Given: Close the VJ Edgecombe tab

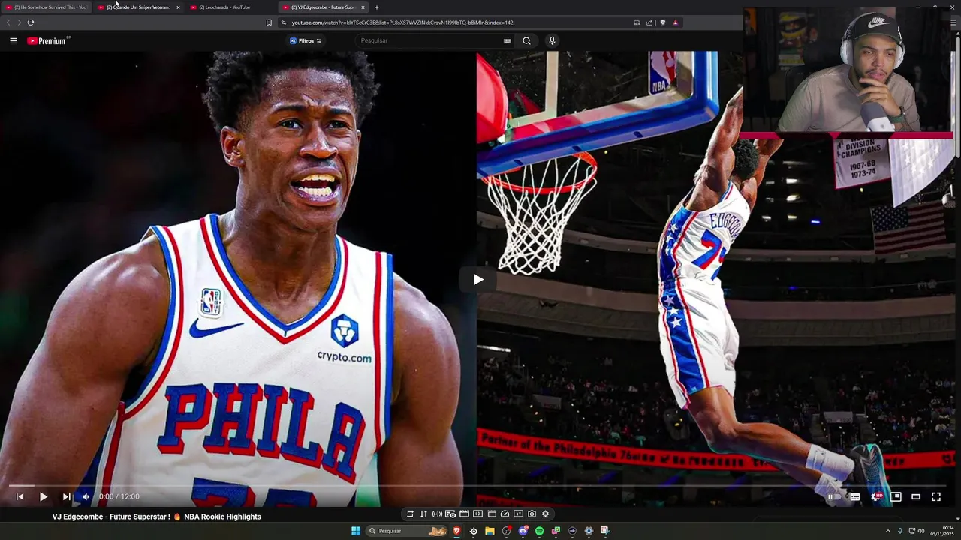Looking at the screenshot, I should [x=363, y=7].
